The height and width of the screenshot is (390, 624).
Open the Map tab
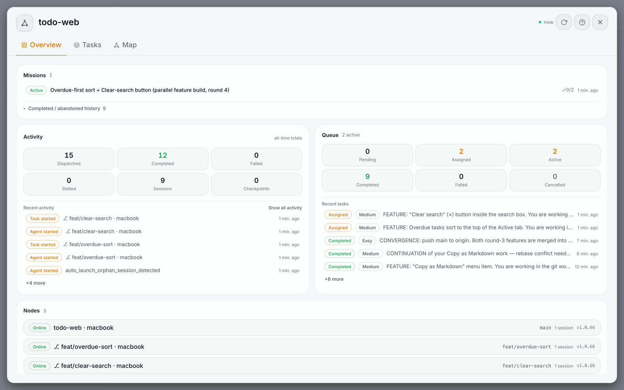(x=125, y=45)
